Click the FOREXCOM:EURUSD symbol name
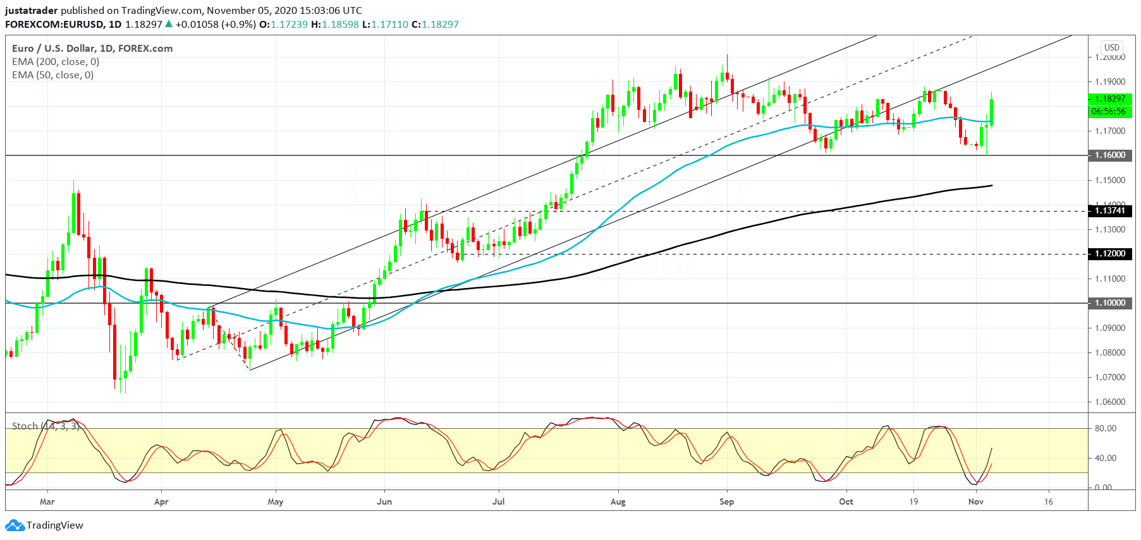The image size is (1141, 540). 54,24
